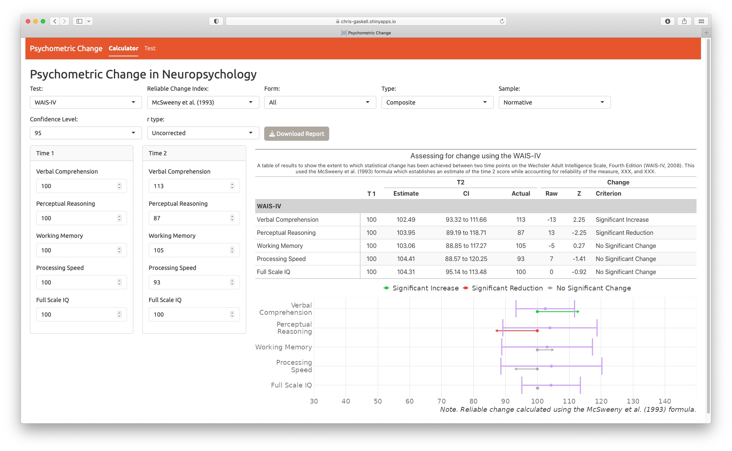Click the WAIS-IV table group header

476,206
